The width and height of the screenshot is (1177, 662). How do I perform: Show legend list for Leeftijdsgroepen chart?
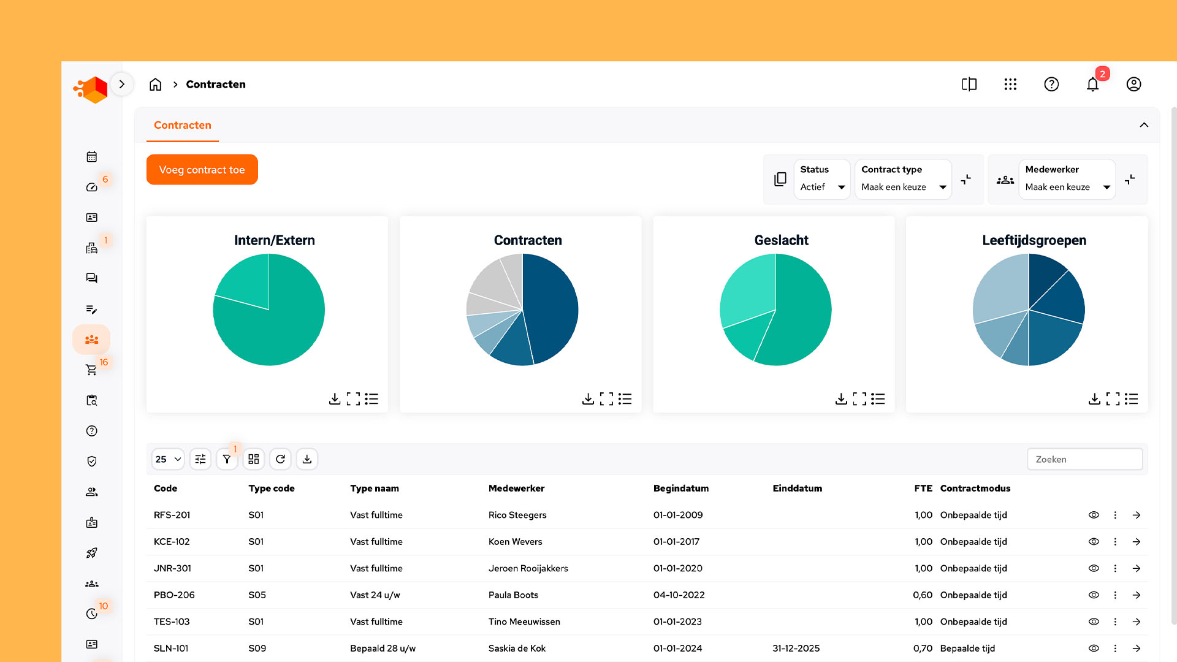[1131, 399]
